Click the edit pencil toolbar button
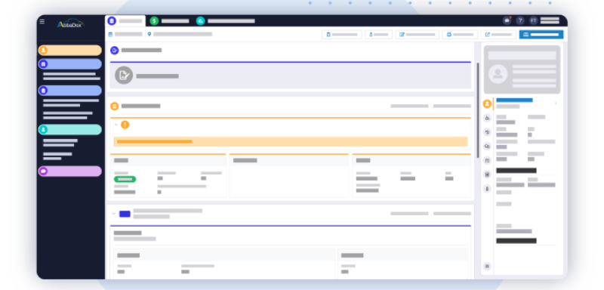This screenshot has width=604, height=290. coord(418,35)
